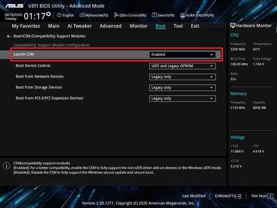Open the Launch CSM dropdown

[x=182, y=54]
